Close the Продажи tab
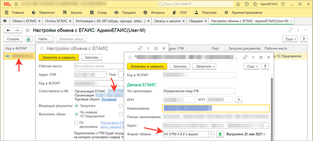313x141 pixels. [x=205, y=21]
